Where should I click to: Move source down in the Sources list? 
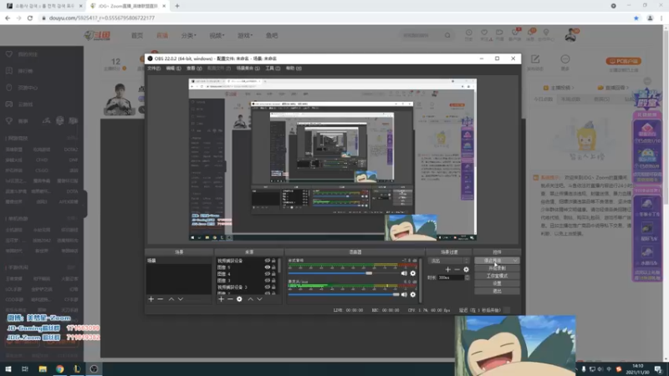[x=259, y=299]
